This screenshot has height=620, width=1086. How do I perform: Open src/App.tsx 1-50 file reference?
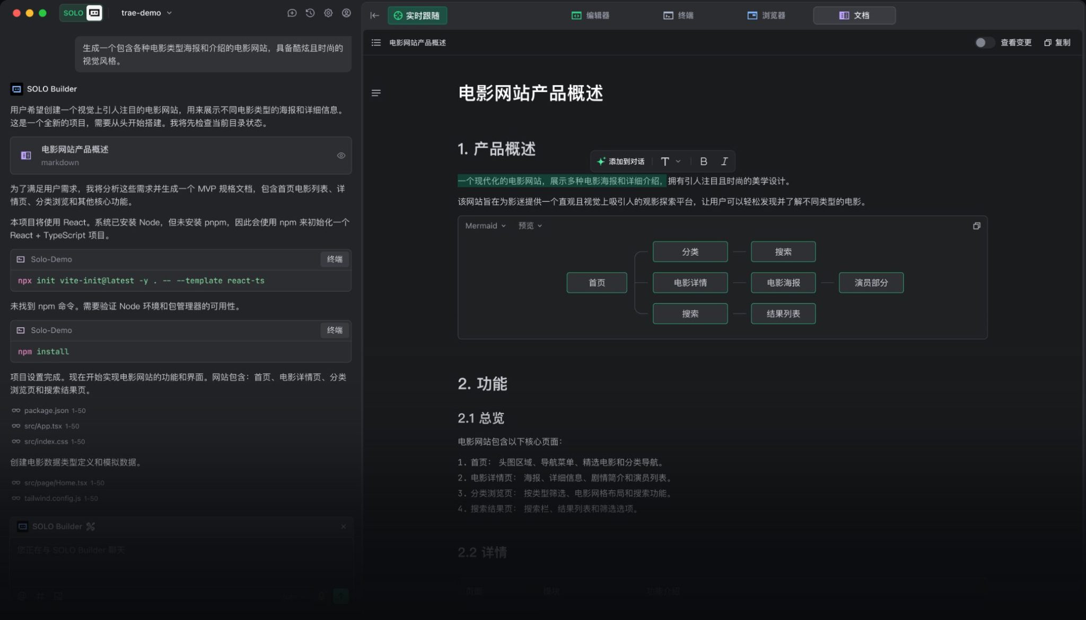46,426
